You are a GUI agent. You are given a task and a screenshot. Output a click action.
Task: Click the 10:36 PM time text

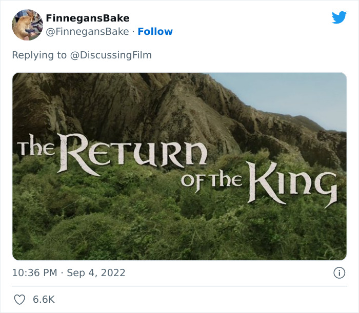(x=34, y=273)
